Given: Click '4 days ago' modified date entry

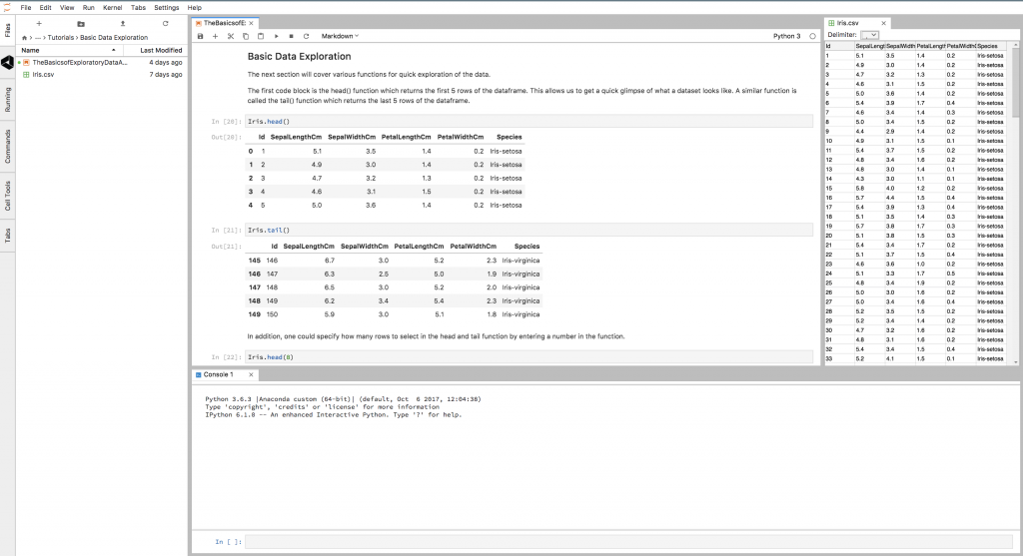Looking at the screenshot, I should 166,63.
